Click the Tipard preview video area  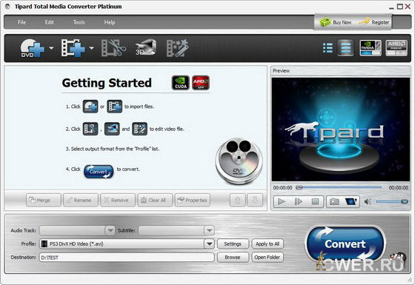(341, 130)
